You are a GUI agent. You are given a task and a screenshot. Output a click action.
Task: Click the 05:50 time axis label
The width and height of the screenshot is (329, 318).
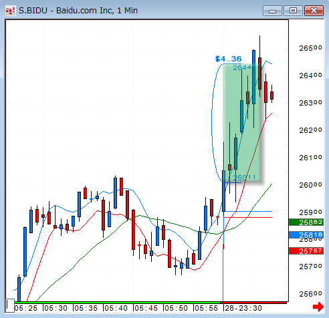coord(176,308)
